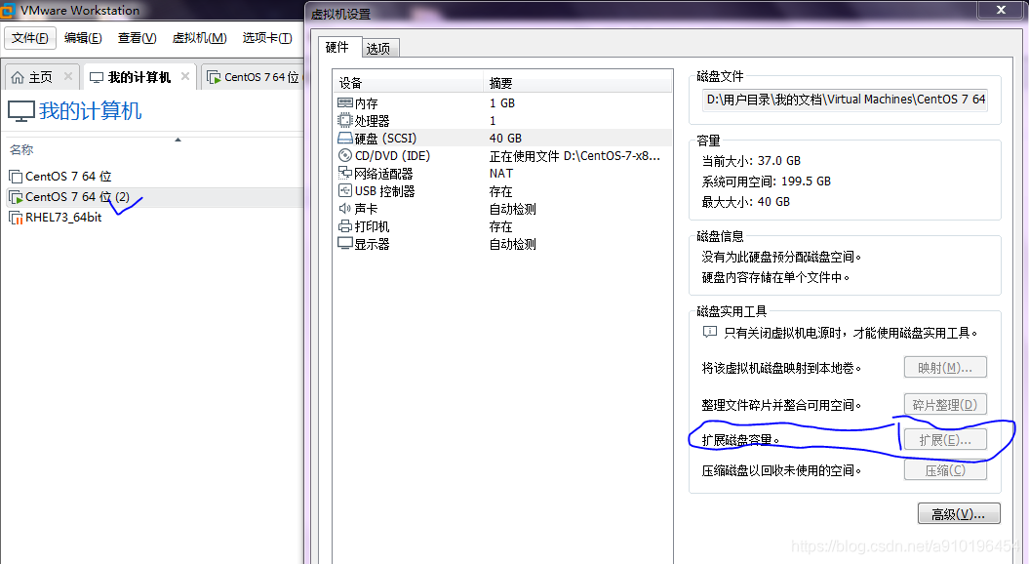Click the monitor icon on 我的计算机 tab

pyautogui.click(x=97, y=77)
